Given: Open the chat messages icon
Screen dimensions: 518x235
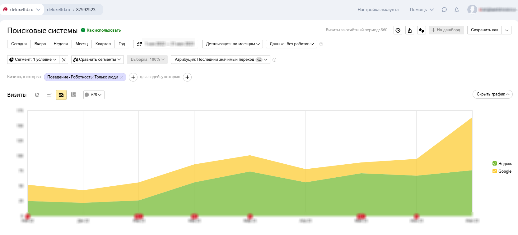Looking at the screenshot, I should pos(444,10).
